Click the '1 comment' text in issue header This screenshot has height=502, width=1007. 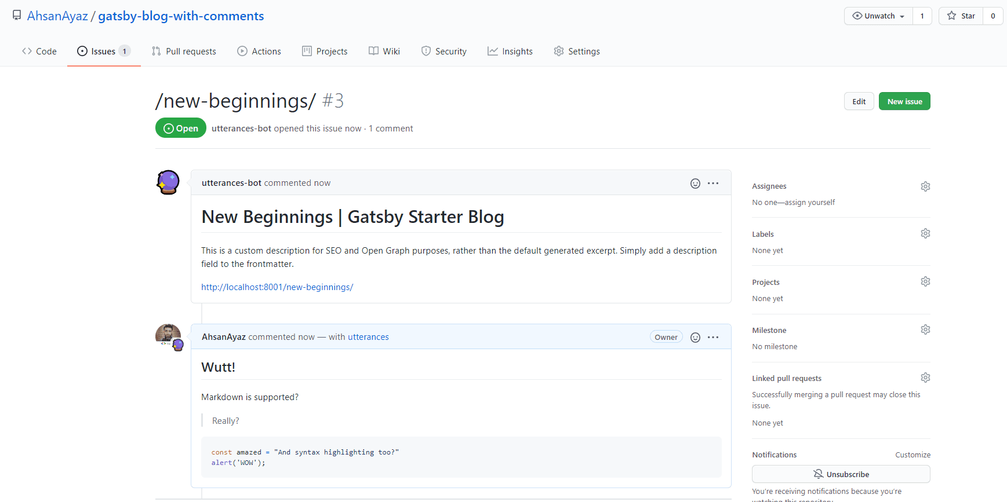[x=391, y=129]
